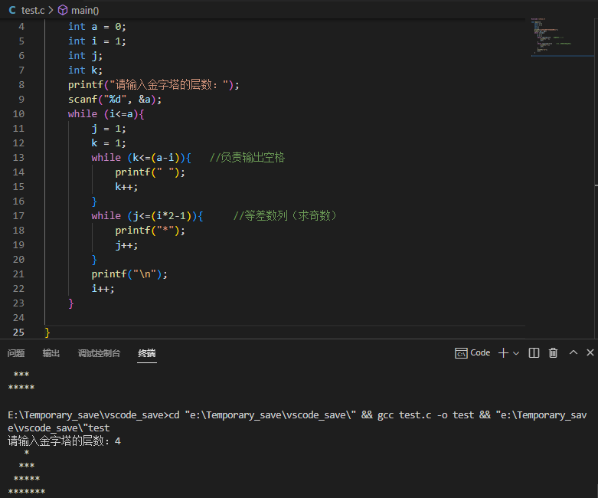The image size is (598, 498).
Task: Close the terminal panel with the X
Action: point(590,352)
